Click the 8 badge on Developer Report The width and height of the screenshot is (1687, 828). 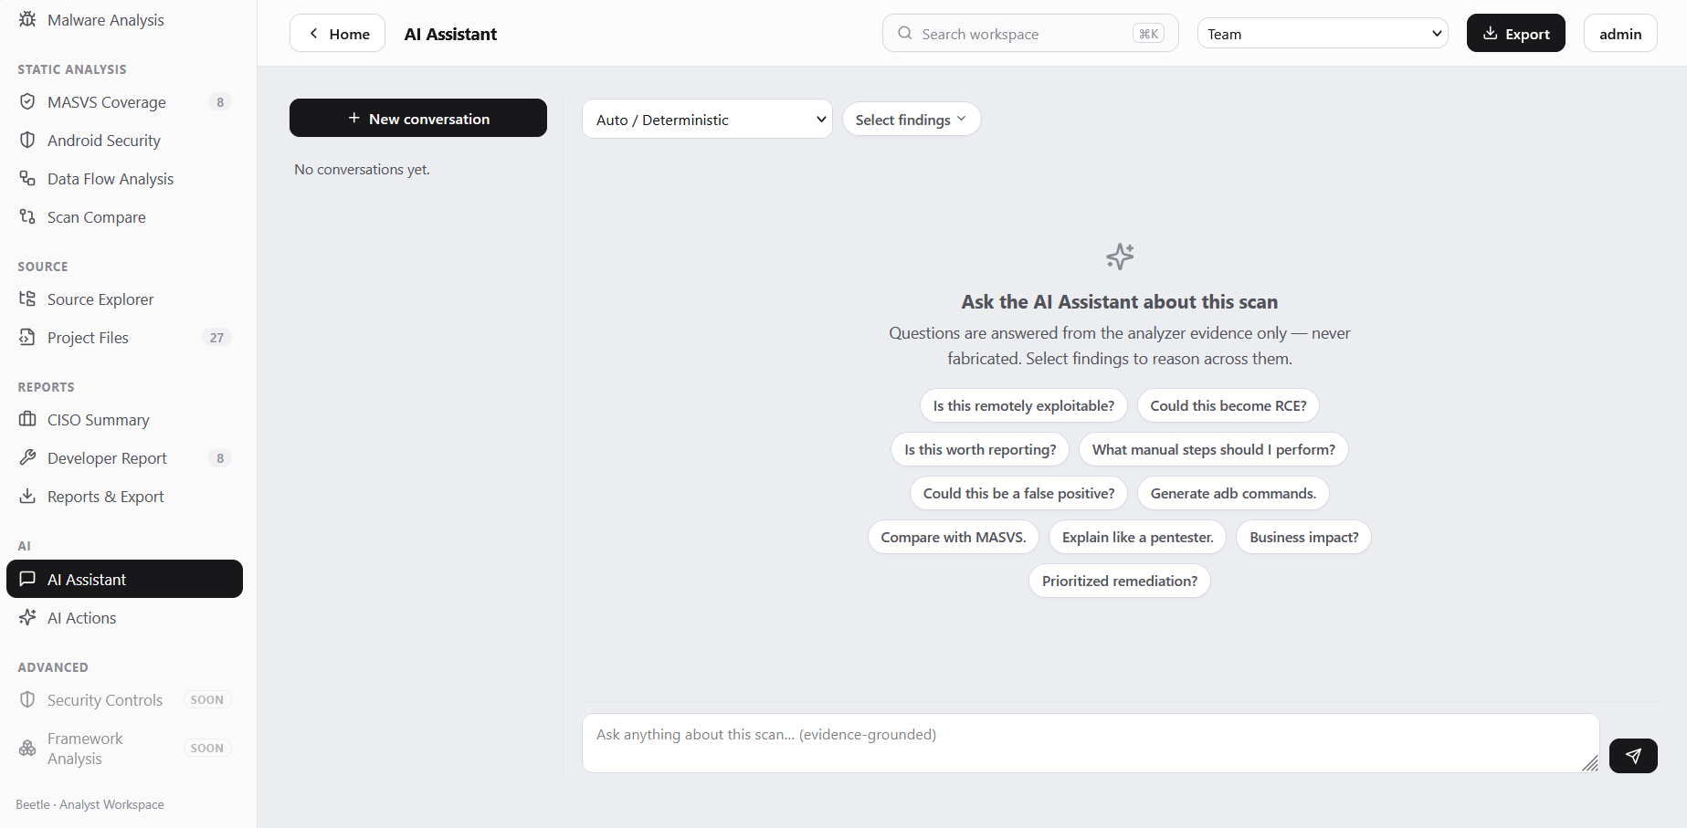tap(220, 457)
